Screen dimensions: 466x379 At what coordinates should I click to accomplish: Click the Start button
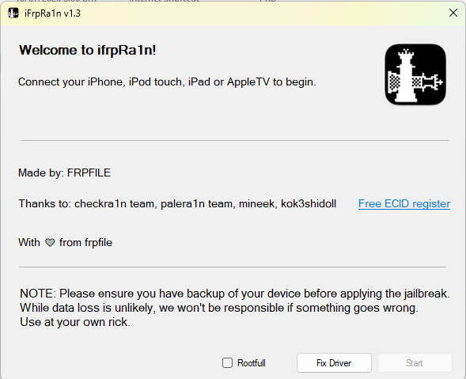[415, 362]
